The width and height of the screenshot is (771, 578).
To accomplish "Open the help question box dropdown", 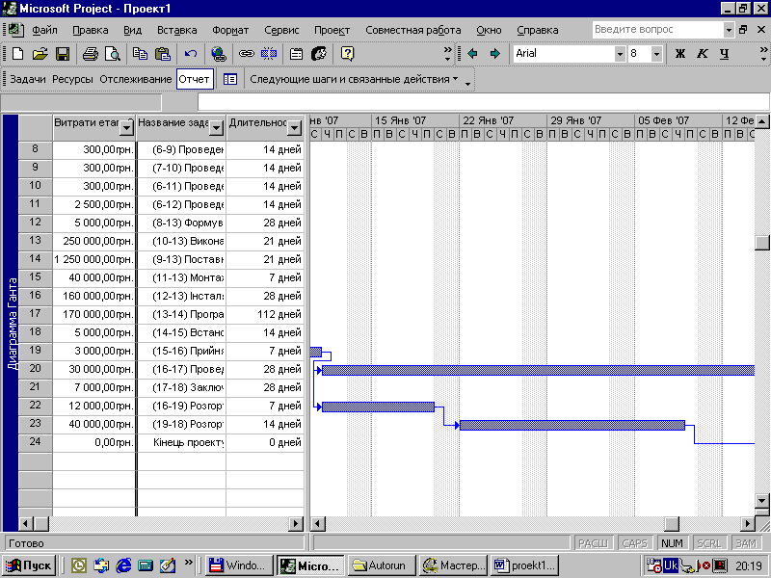I will click(729, 30).
